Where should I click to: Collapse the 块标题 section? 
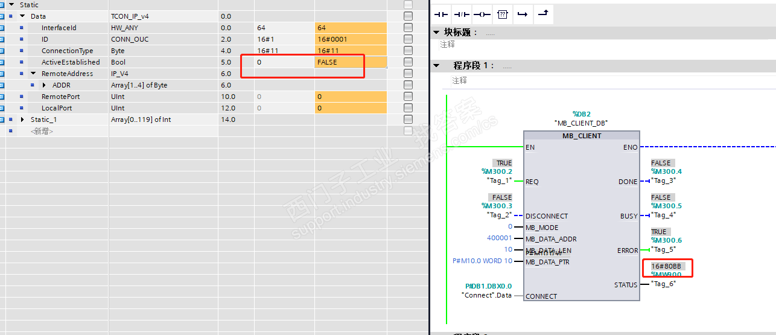coord(436,32)
